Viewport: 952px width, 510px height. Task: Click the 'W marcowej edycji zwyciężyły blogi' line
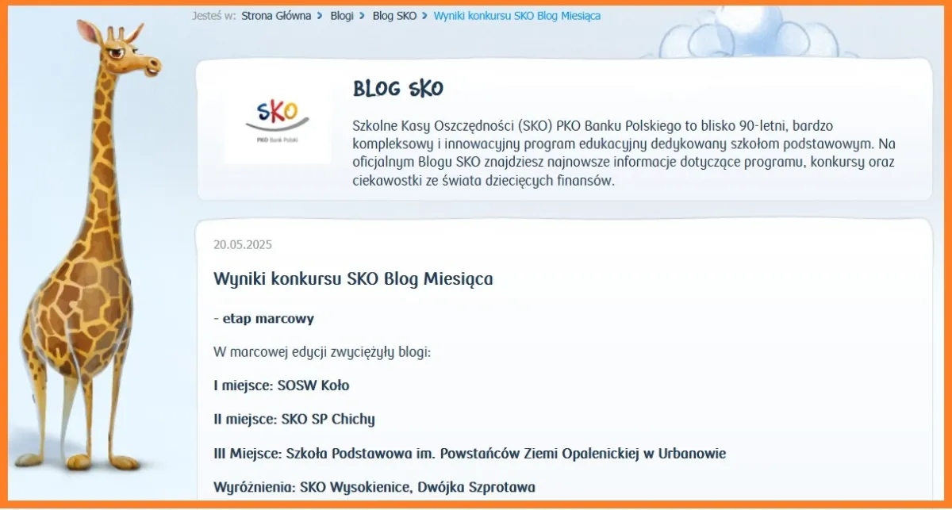click(321, 351)
